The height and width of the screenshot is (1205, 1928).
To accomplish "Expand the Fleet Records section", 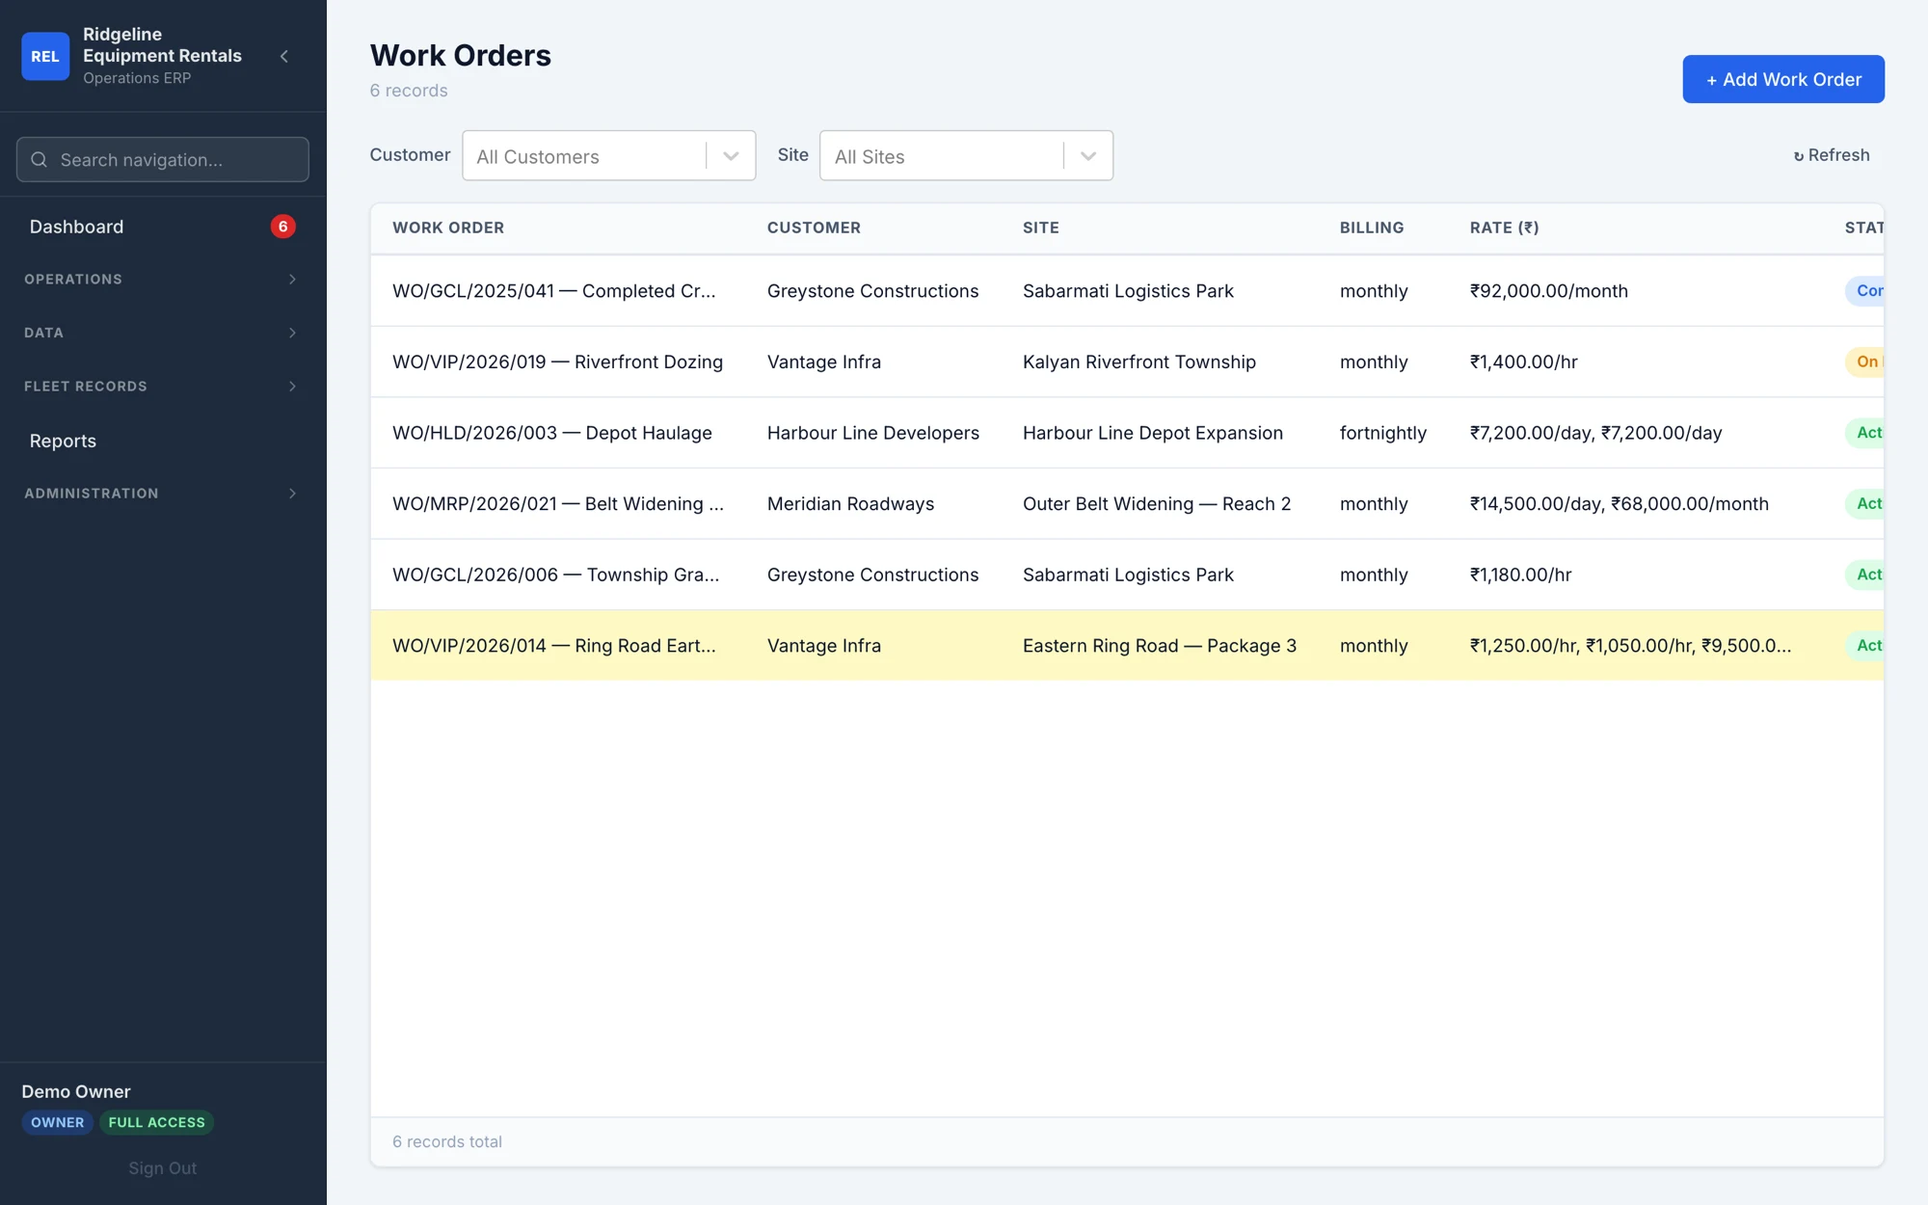I will coord(162,387).
